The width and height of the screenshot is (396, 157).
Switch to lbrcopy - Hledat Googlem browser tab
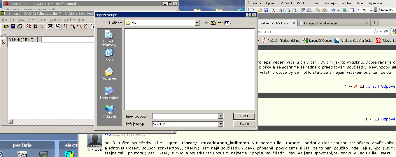[x=333, y=23]
